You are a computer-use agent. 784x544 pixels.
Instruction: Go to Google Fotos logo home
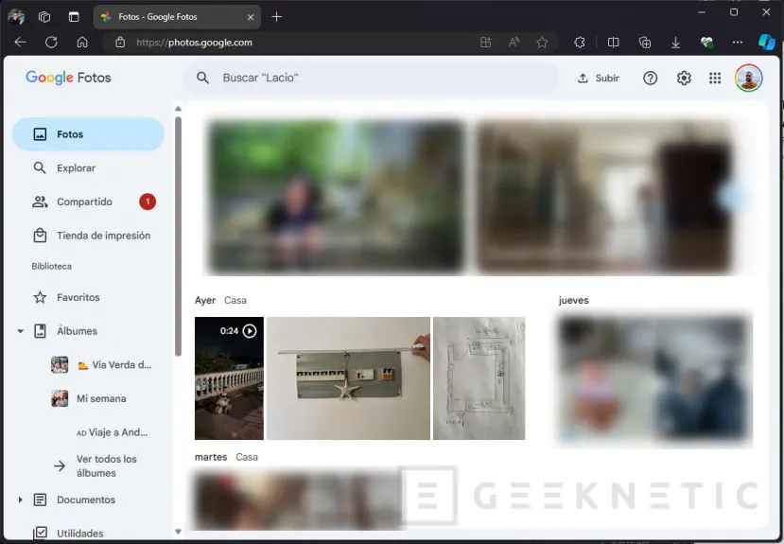[68, 78]
